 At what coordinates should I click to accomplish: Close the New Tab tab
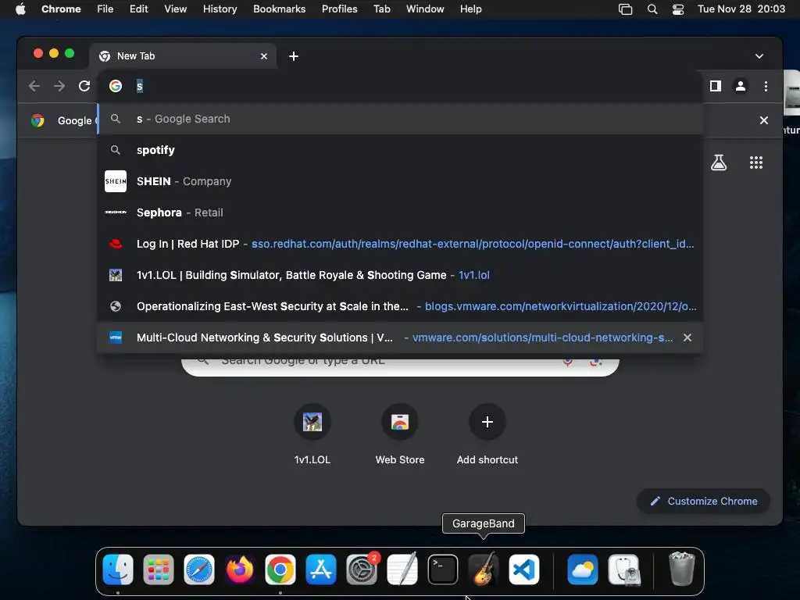point(264,56)
